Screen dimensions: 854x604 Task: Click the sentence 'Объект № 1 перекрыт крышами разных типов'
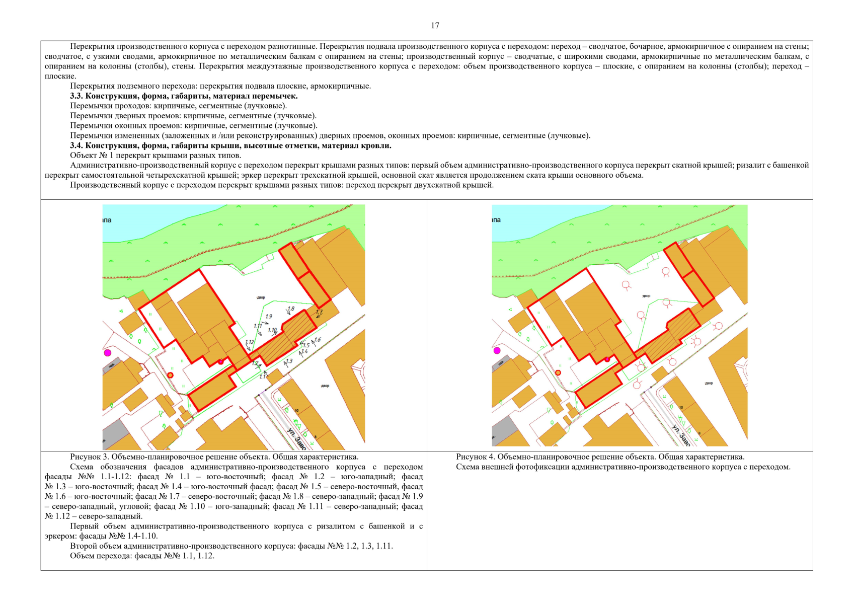pos(156,155)
